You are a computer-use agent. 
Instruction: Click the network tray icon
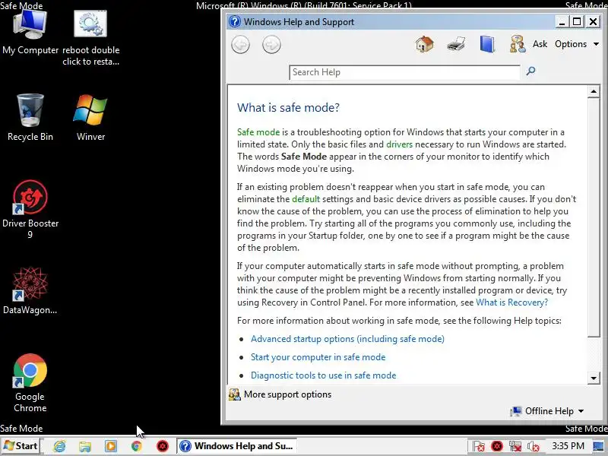tap(515, 446)
